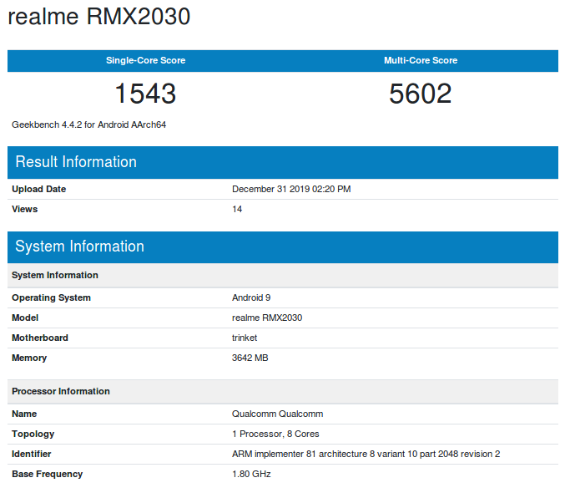Select the Base Frequency label
This screenshot has height=493, width=565.
(x=48, y=475)
